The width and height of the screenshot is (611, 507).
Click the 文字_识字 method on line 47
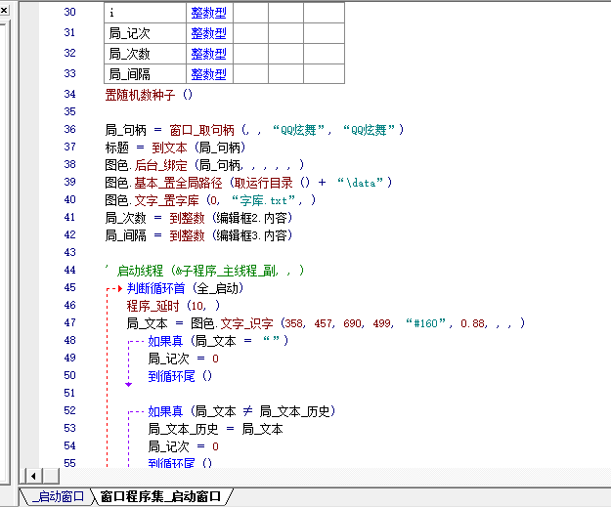[247, 323]
